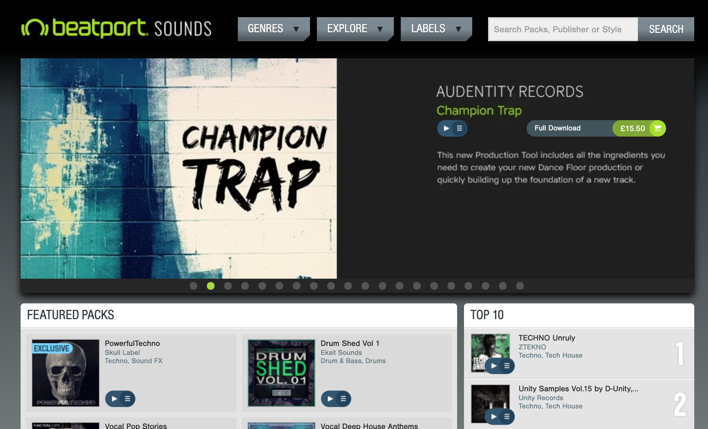
Task: Add Champion Trap to cart
Action: 658,128
